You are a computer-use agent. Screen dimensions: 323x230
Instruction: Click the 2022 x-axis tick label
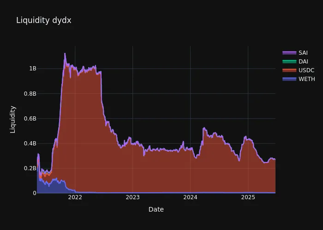point(75,197)
